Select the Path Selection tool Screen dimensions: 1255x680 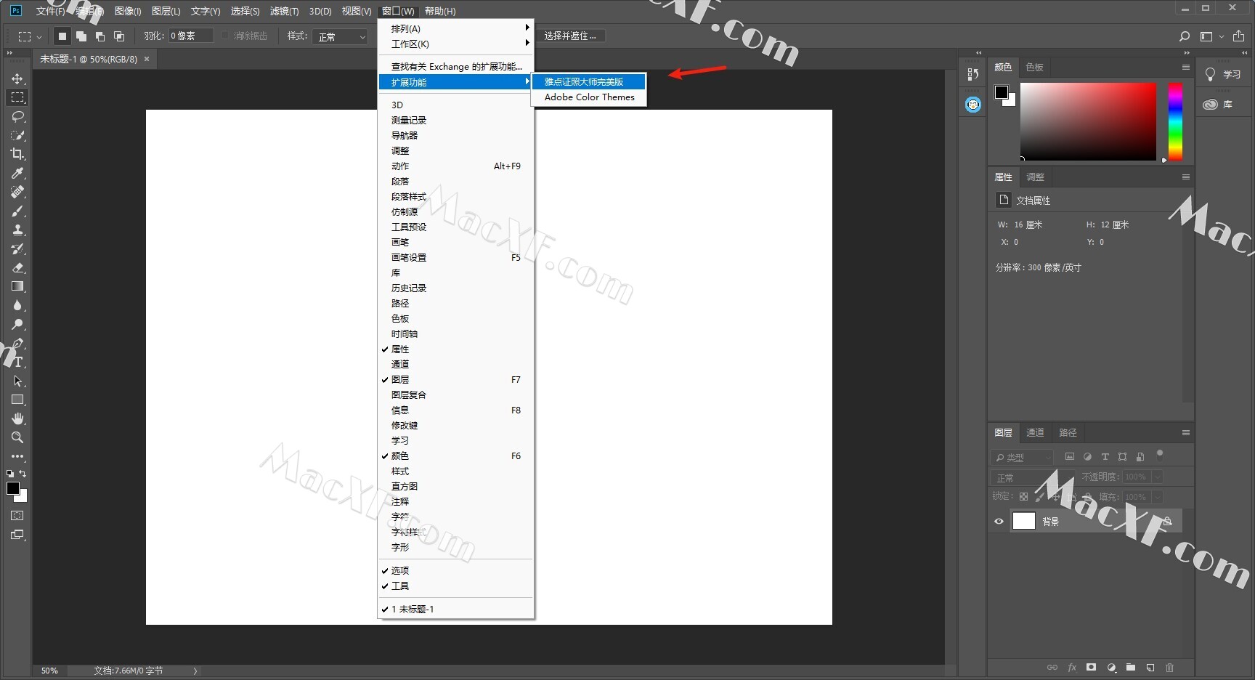click(x=17, y=381)
